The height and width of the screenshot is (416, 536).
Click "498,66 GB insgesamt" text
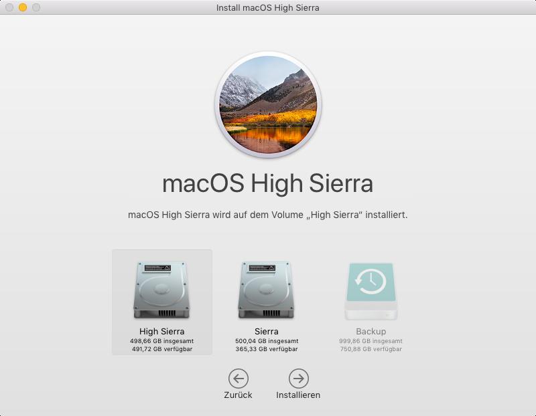coord(161,341)
